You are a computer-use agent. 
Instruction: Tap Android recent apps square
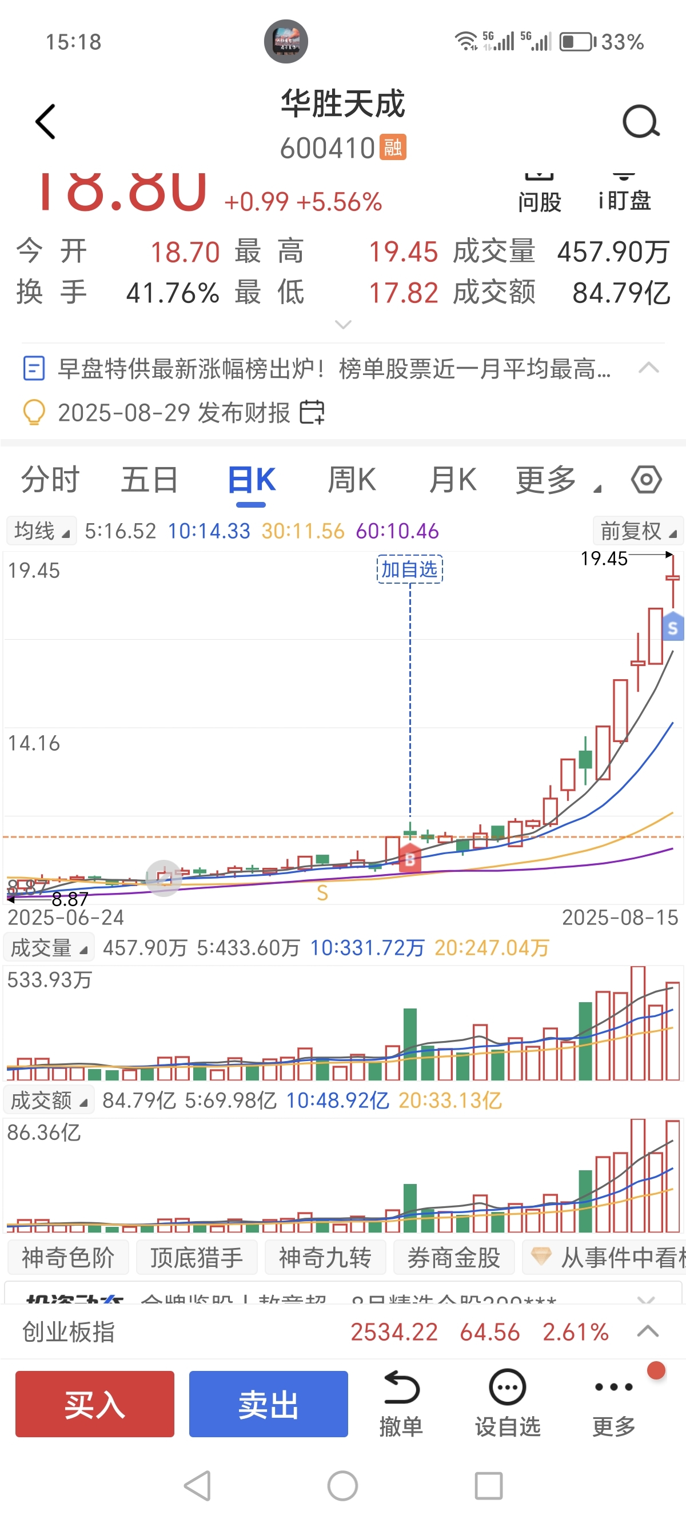(488, 1485)
